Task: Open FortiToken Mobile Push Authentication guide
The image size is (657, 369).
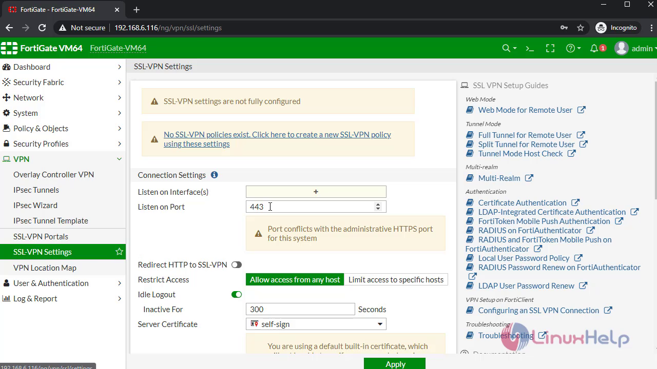Action: coord(544,221)
